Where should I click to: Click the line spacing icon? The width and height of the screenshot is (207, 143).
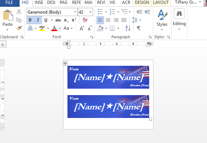pos(135,20)
